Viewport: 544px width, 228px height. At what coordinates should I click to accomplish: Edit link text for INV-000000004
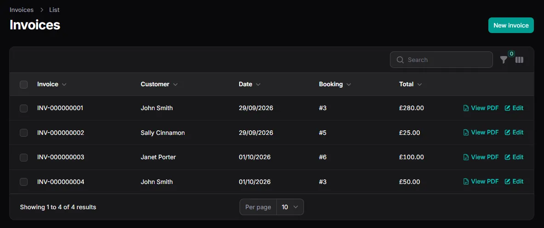tap(518, 181)
